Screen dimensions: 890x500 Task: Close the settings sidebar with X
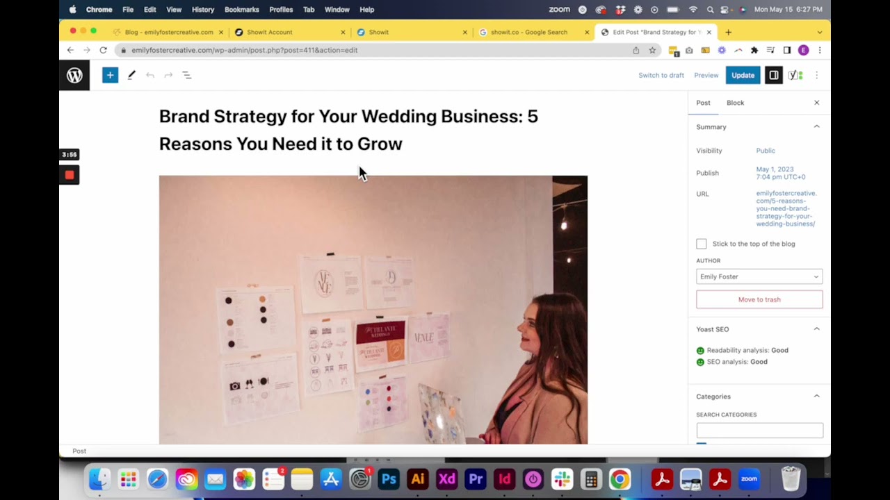817,103
